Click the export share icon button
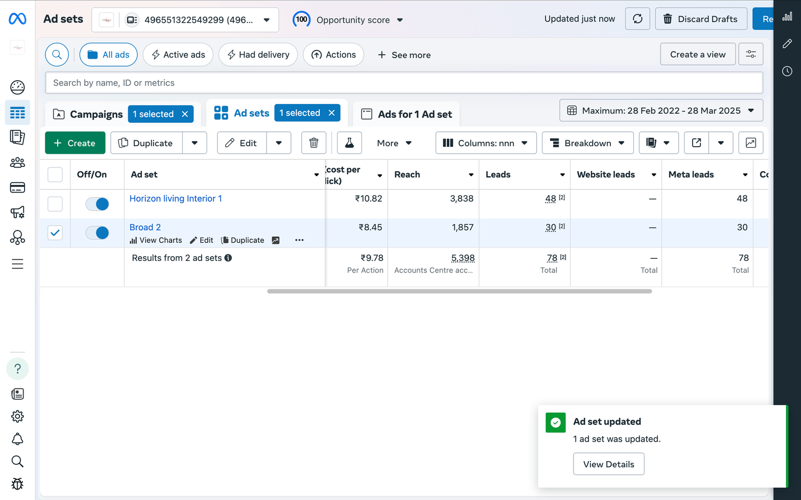This screenshot has height=500, width=801. click(x=696, y=143)
